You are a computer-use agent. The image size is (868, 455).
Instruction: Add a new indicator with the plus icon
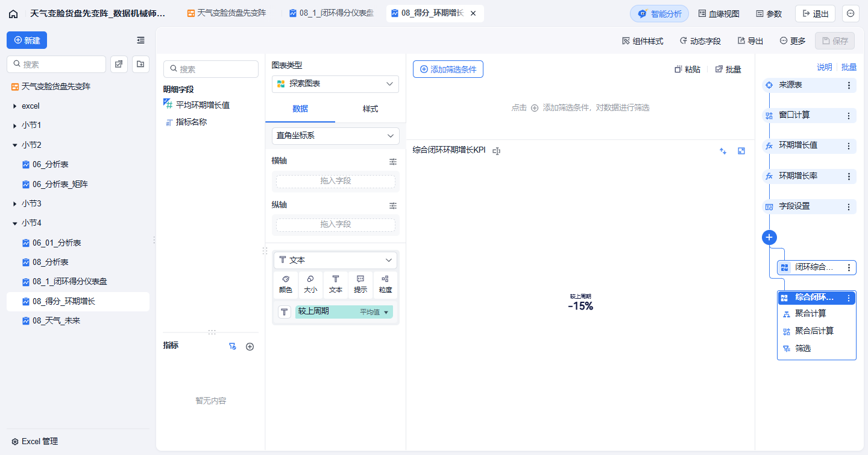pos(250,346)
